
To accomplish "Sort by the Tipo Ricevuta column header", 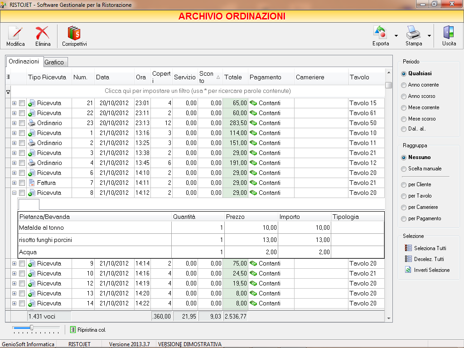I will pos(49,77).
